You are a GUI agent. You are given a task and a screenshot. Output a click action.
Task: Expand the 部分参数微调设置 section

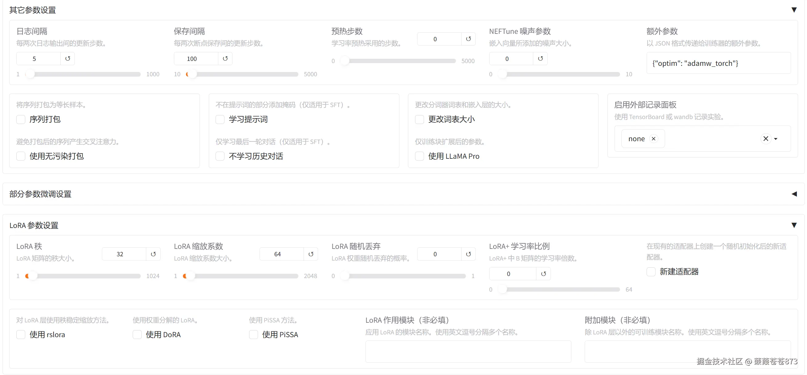pyautogui.click(x=794, y=194)
